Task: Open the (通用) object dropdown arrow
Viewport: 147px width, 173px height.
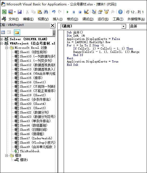Action: pyautogui.click(x=124, y=26)
